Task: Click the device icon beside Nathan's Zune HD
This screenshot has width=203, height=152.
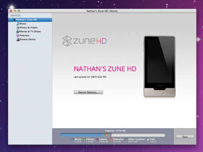Action: tap(14, 20)
